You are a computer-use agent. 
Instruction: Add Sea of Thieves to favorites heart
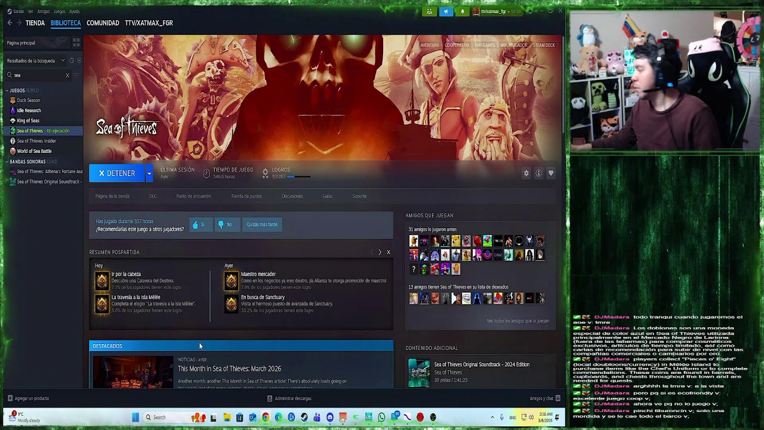(551, 173)
